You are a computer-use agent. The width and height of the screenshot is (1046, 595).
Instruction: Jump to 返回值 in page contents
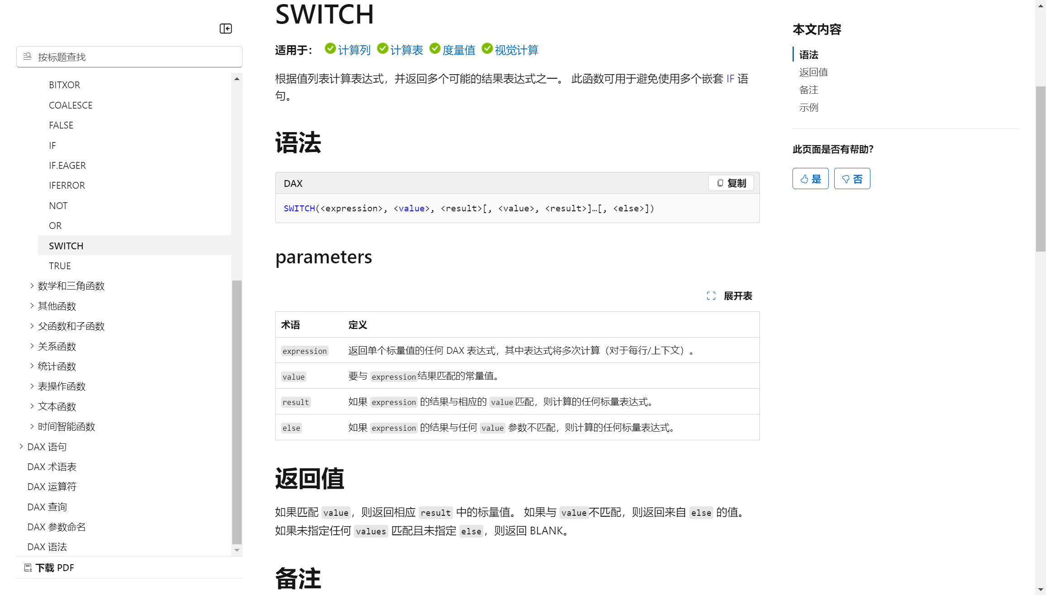813,72
